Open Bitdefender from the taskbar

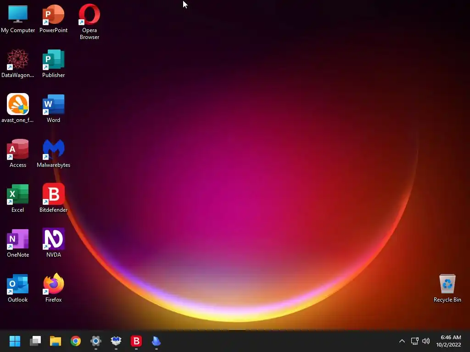136,341
